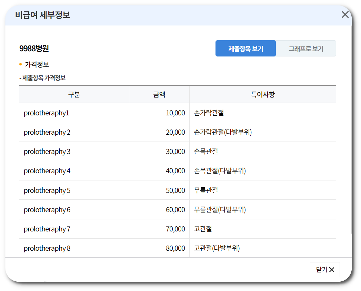
Task: Click the 가격정보 section label
Action: [37, 64]
